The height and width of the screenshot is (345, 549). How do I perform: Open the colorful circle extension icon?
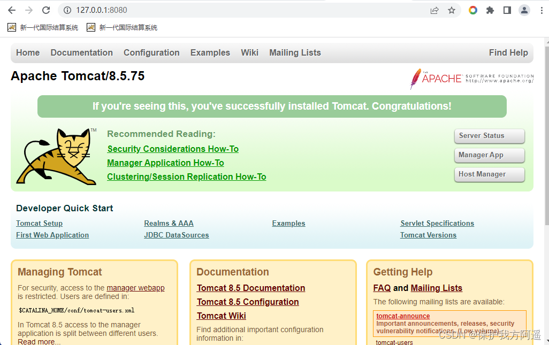(473, 10)
